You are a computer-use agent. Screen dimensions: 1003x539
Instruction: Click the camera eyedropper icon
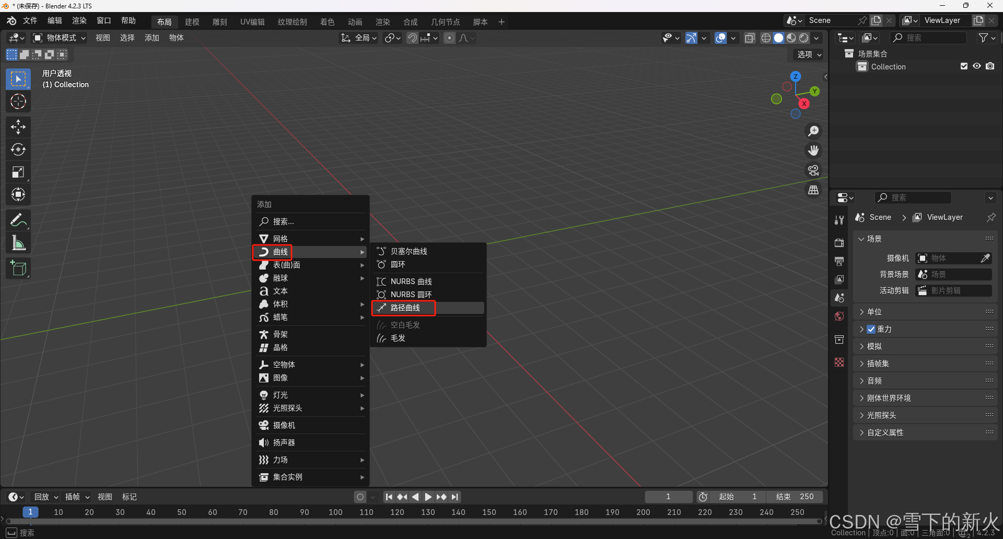coord(985,258)
